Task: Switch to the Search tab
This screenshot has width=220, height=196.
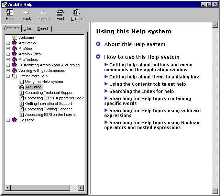Action: click(43, 29)
